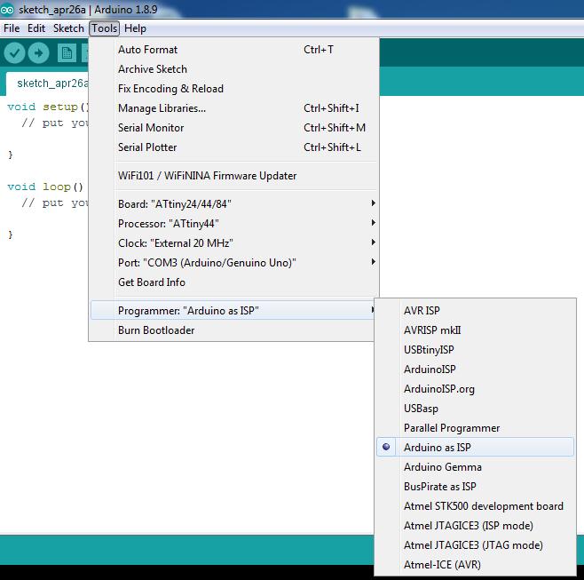Select Arduino Gemma programmer
The image size is (584, 580).
pos(475,466)
